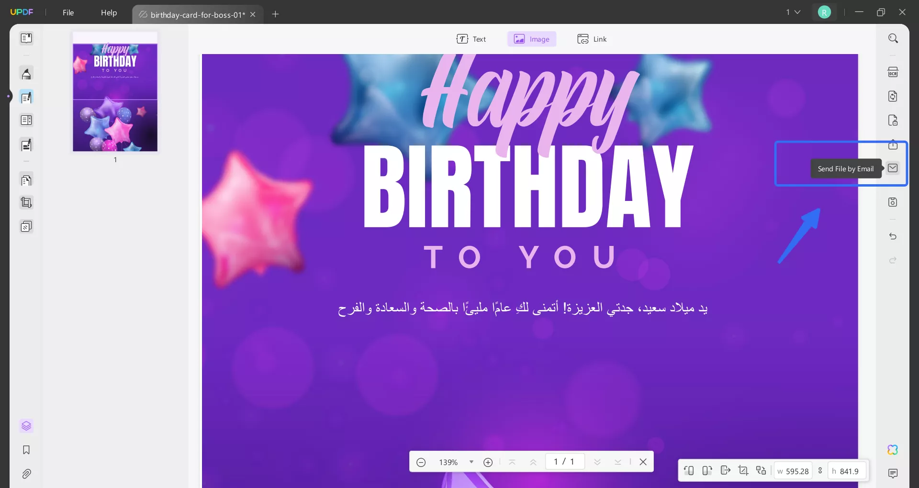Open the Reader mode panel
This screenshot has width=919, height=488.
click(27, 38)
